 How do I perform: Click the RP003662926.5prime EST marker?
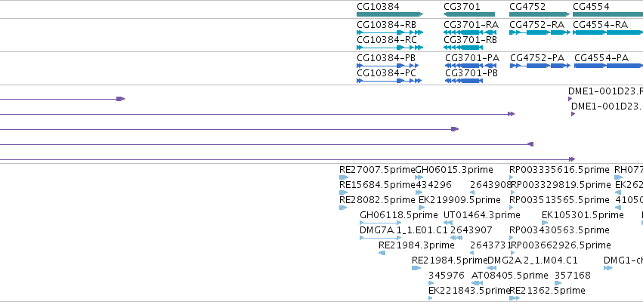(x=512, y=253)
